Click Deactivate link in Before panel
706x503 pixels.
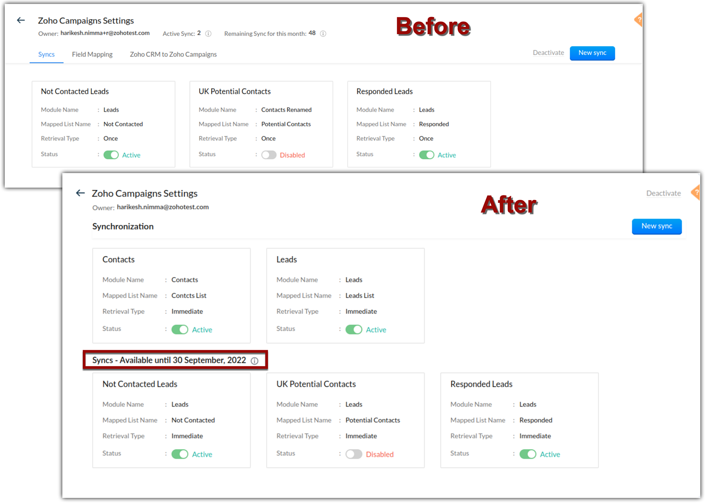coord(548,53)
